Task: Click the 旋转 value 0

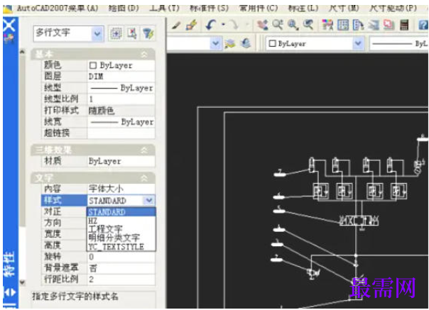Action: coord(121,257)
